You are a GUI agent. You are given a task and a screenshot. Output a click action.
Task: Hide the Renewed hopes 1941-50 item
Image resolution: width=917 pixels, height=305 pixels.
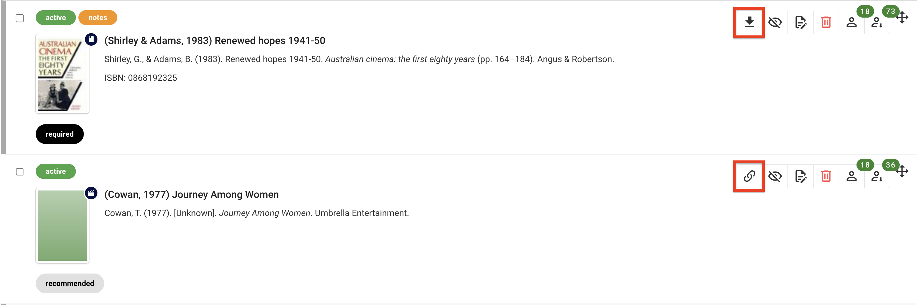(775, 22)
